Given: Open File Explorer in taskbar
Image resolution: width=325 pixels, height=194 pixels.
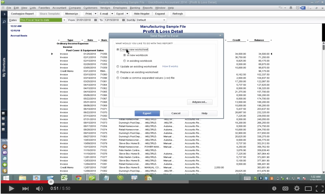Looking at the screenshot, I should [22, 178].
